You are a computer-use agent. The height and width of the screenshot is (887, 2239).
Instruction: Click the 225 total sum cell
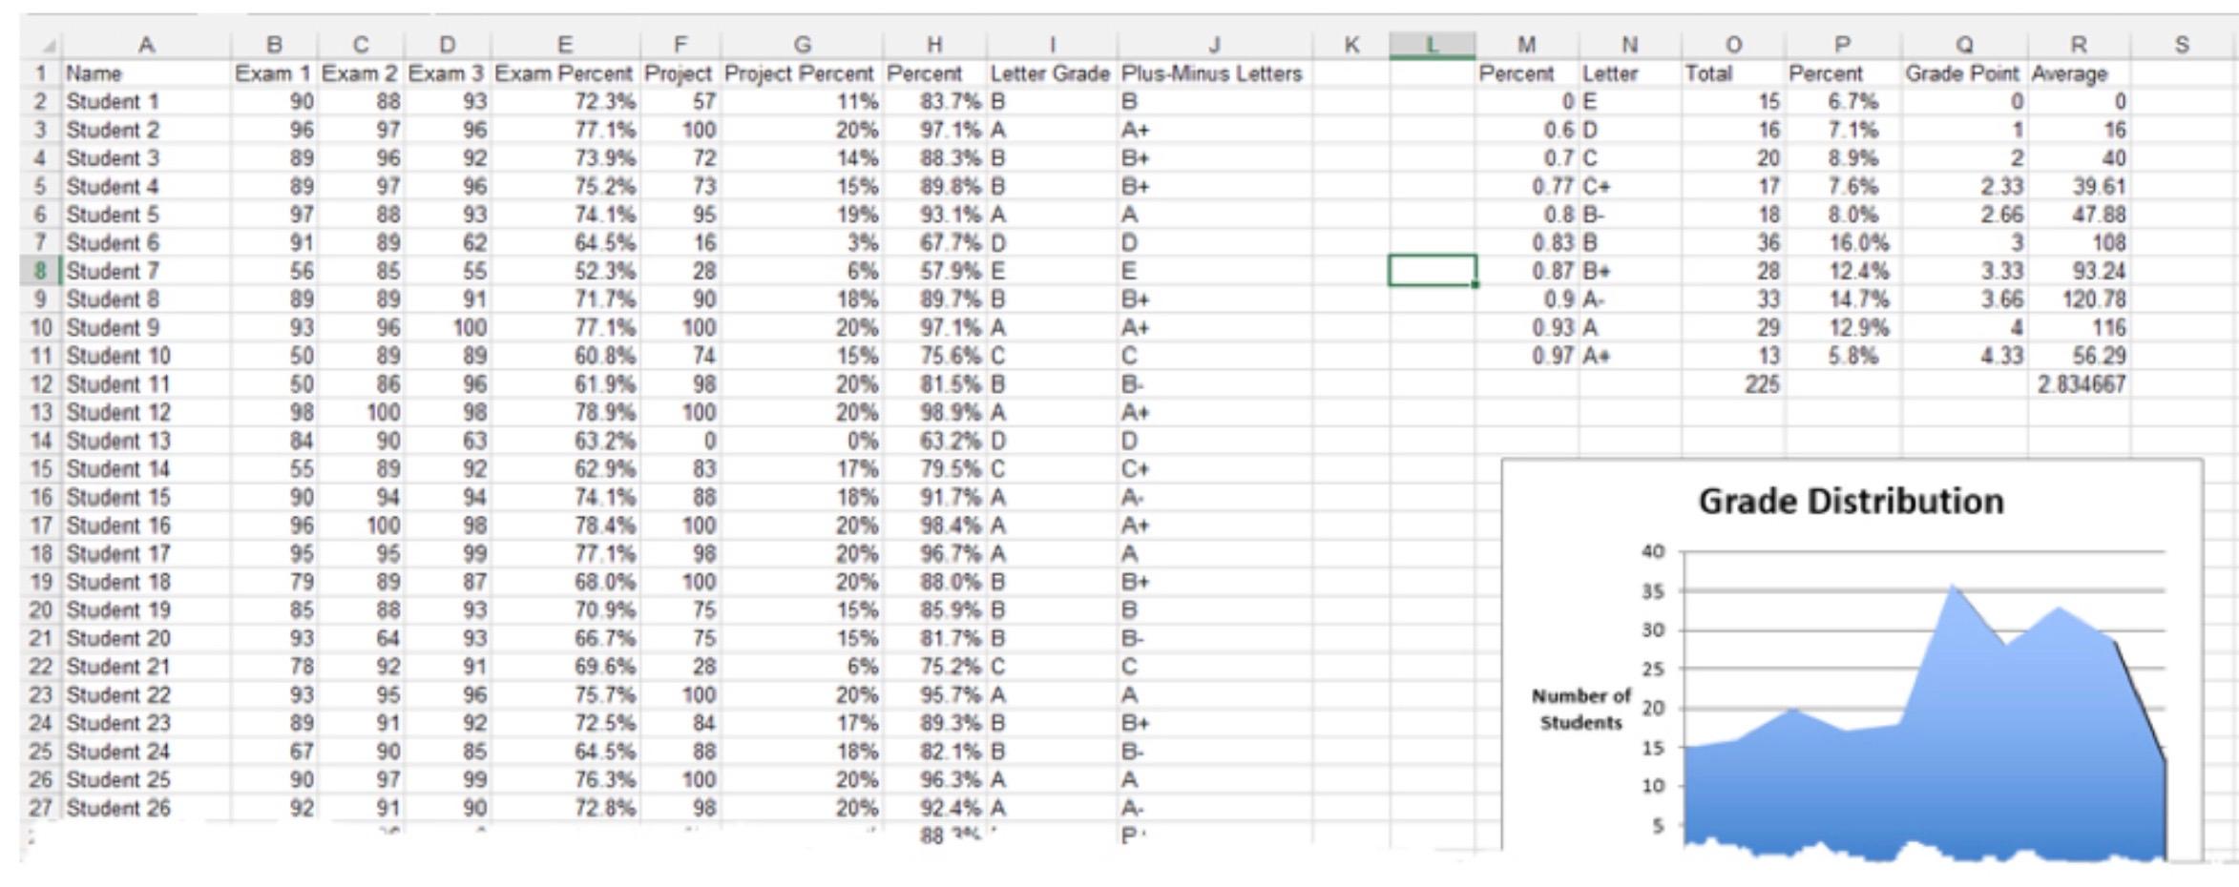[1732, 384]
